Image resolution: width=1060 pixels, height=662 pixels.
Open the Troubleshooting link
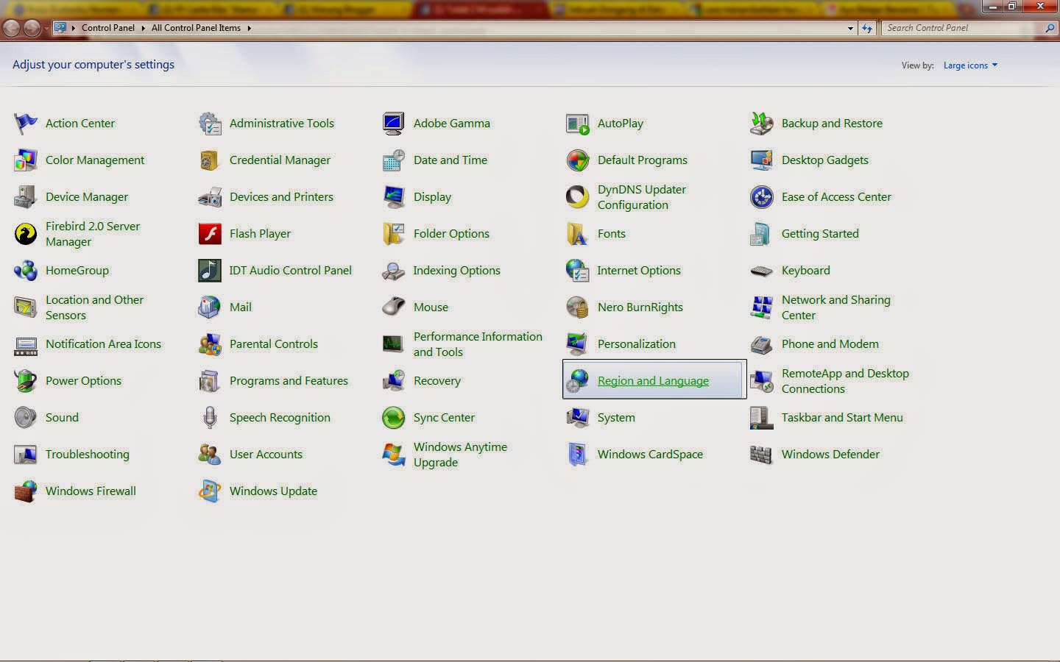click(87, 455)
